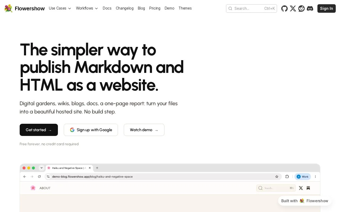
Task: Click the bookmark icon right of demo site X icon
Action: pyautogui.click(x=308, y=188)
